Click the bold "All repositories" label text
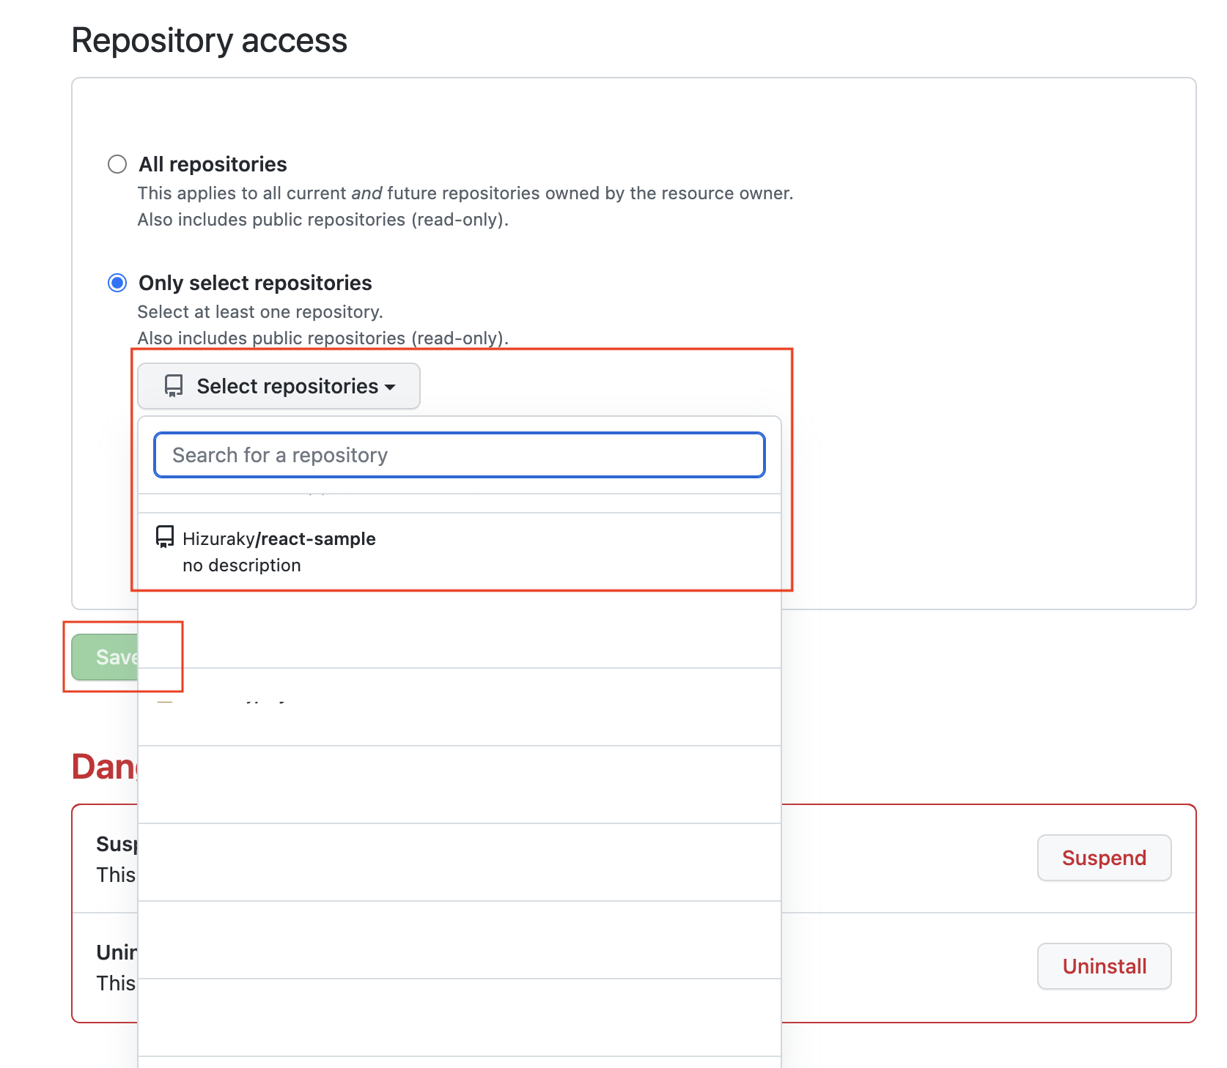Viewport: 1227px width, 1068px height. (x=213, y=164)
